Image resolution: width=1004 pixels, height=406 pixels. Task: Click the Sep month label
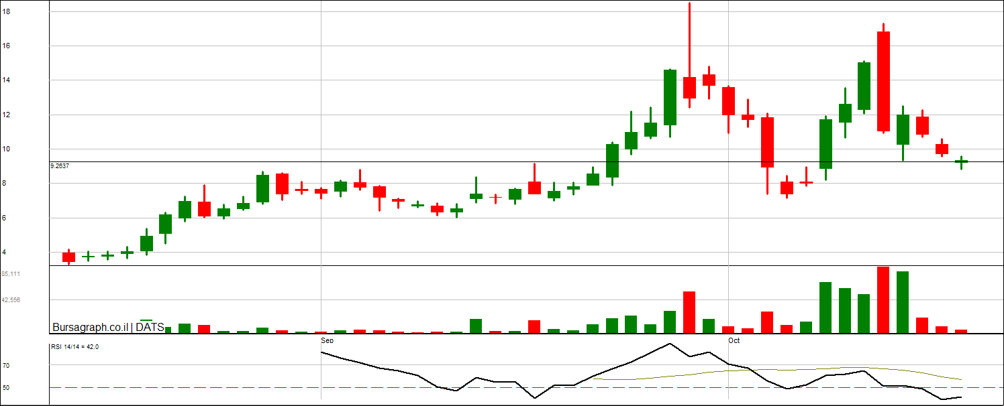click(x=327, y=340)
